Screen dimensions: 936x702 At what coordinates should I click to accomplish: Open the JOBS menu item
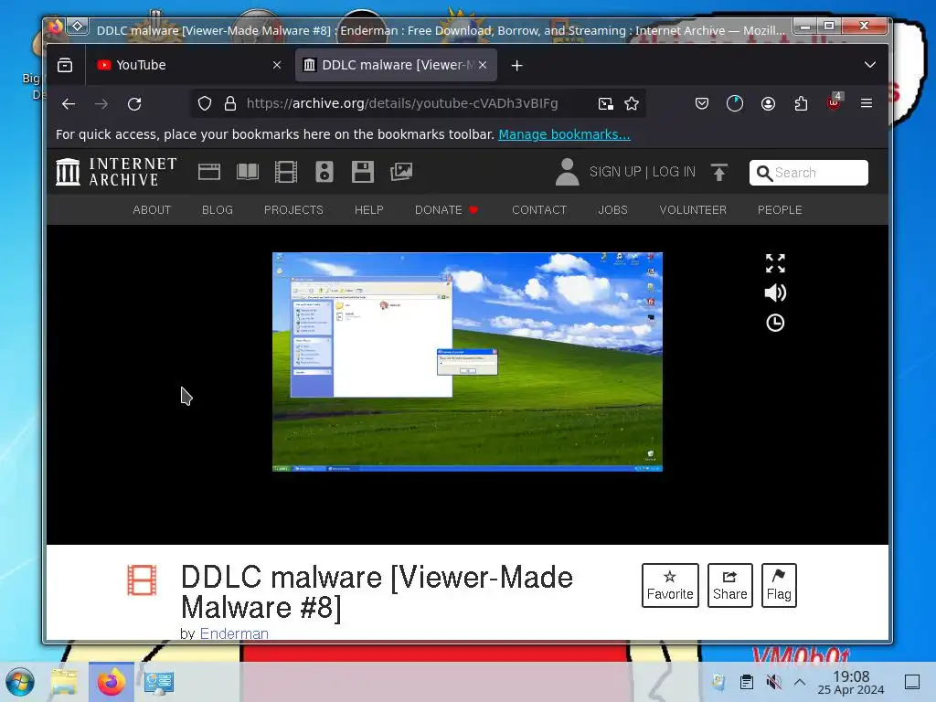(x=613, y=210)
